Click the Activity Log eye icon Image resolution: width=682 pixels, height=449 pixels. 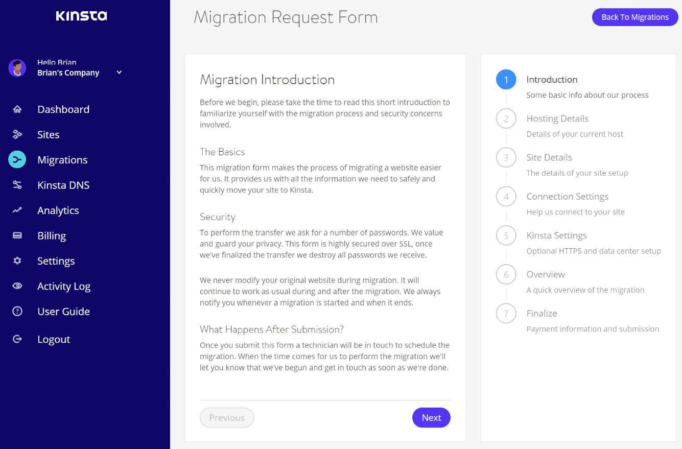17,286
